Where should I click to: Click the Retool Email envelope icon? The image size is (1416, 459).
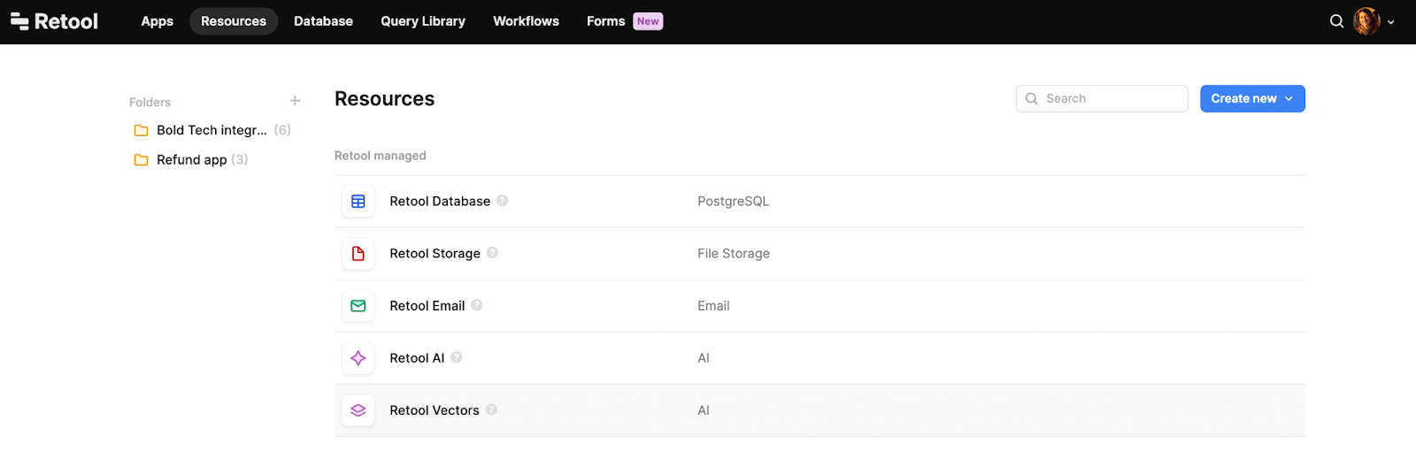click(x=358, y=306)
